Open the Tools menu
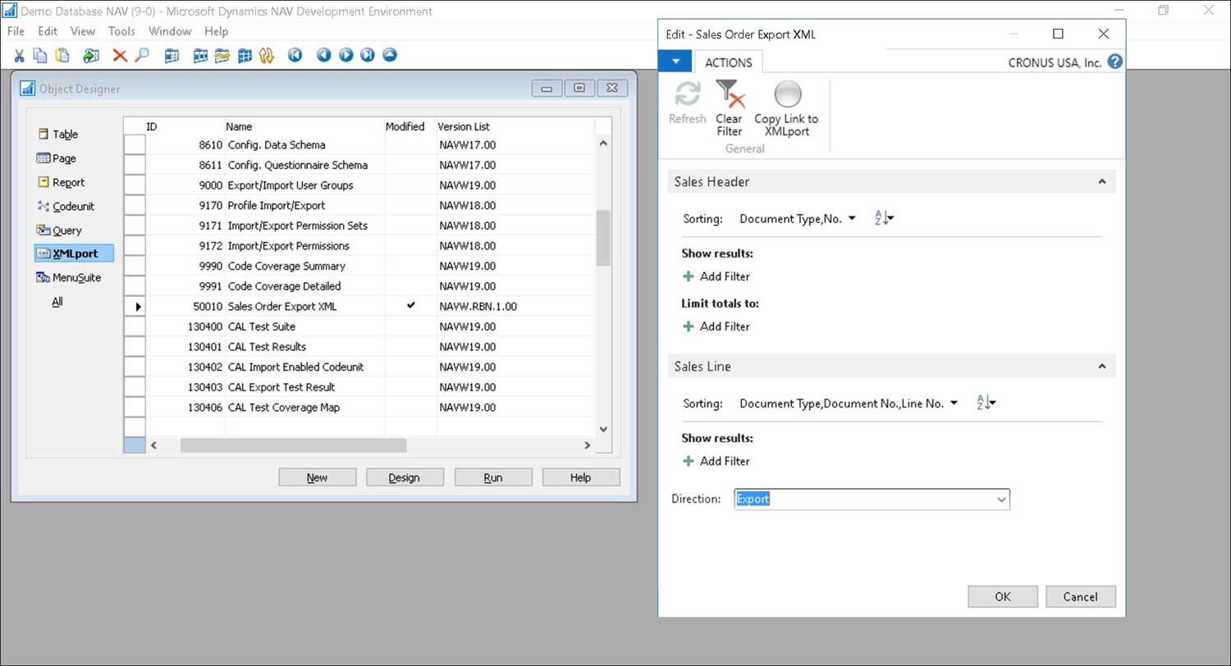Screen dimensions: 1231x666 click(x=121, y=31)
